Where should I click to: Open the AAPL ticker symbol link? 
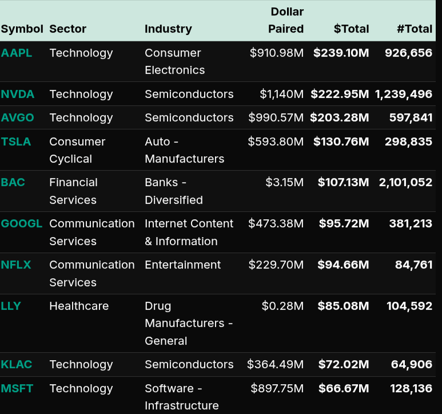pyautogui.click(x=17, y=53)
